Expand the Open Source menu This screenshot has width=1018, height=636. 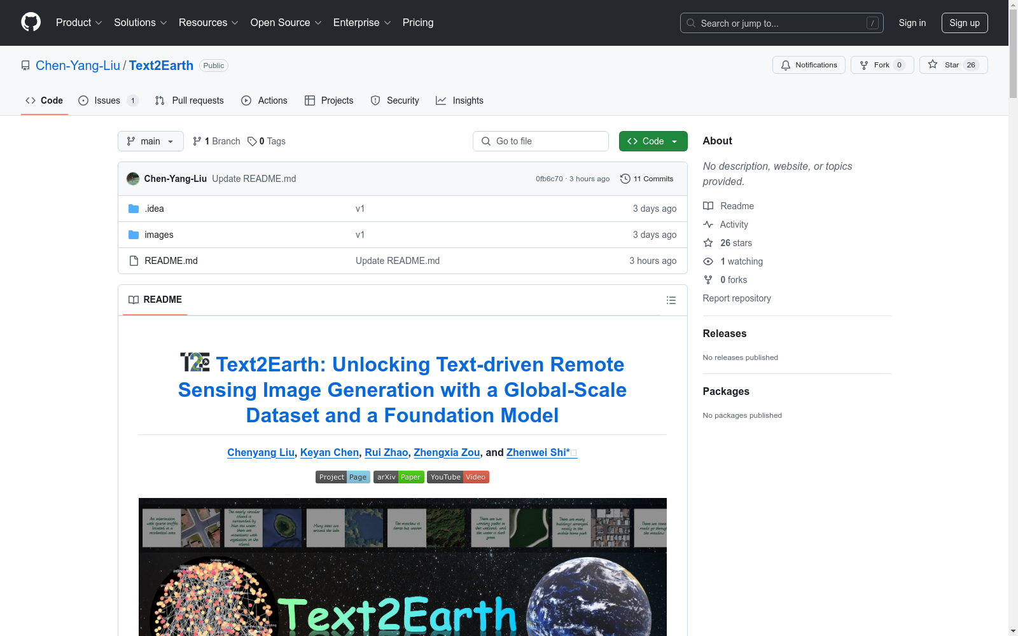pyautogui.click(x=286, y=23)
